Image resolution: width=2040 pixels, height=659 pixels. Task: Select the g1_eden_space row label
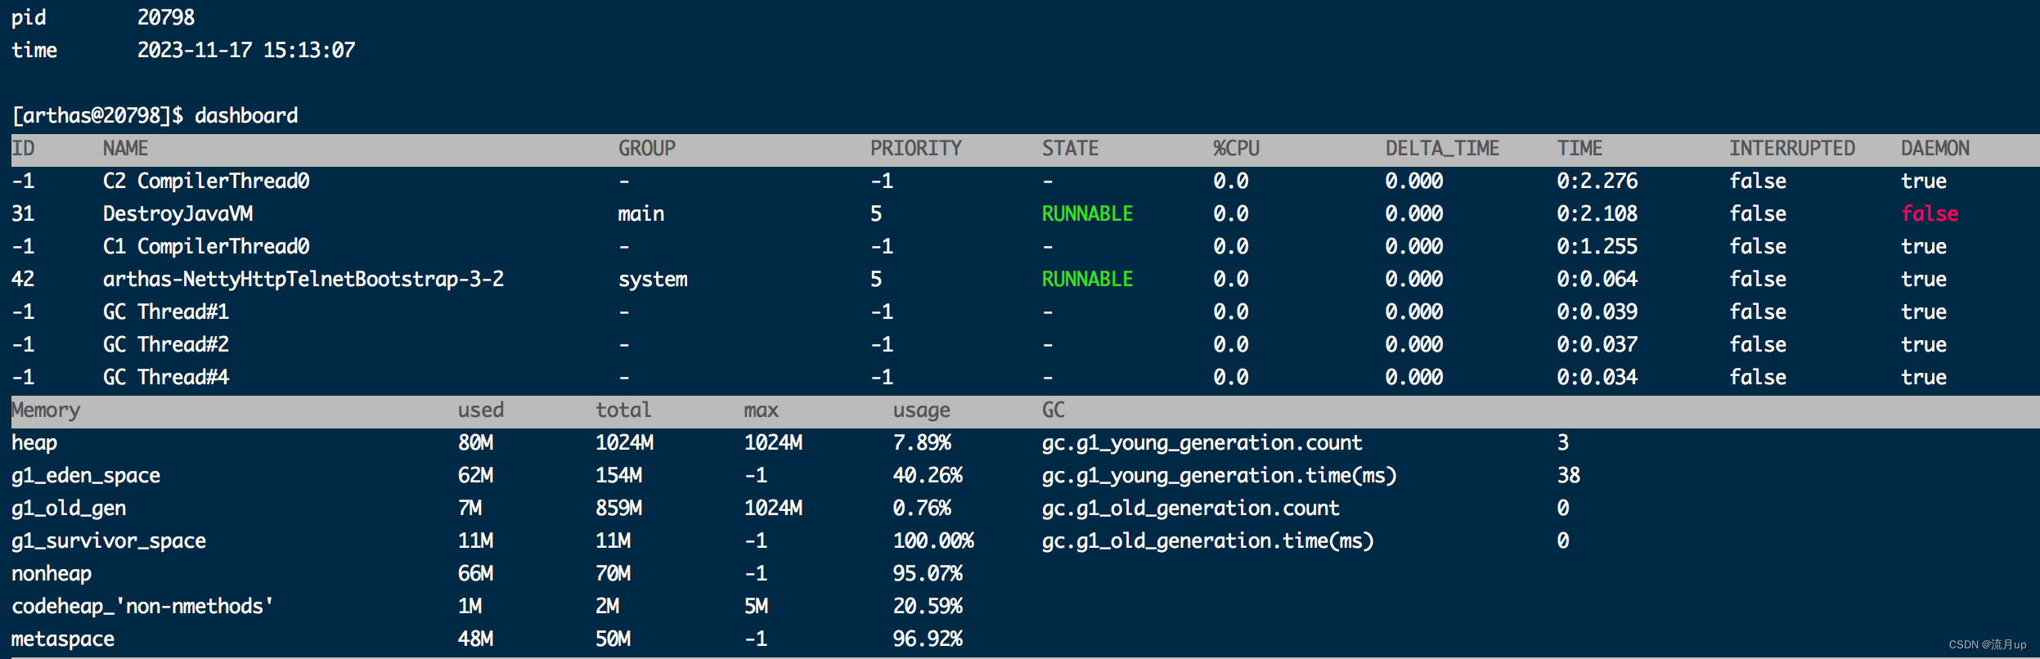[x=86, y=475]
